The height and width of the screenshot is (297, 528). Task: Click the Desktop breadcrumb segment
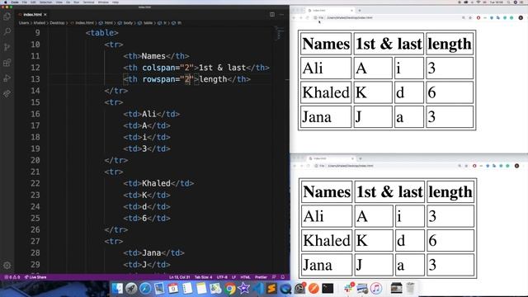pyautogui.click(x=57, y=23)
